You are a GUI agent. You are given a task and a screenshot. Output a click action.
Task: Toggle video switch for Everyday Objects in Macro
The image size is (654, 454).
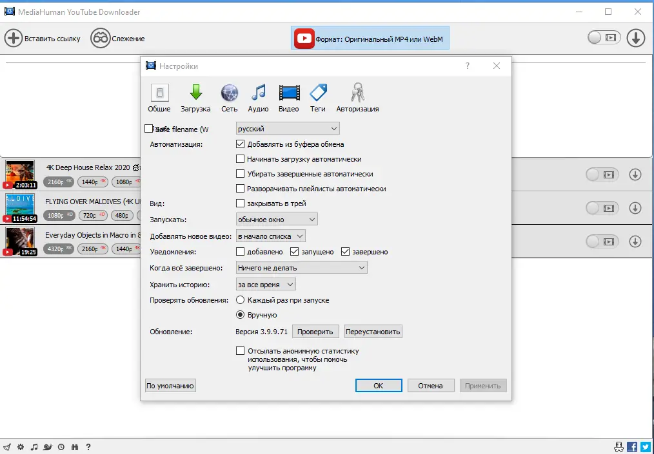pos(602,241)
